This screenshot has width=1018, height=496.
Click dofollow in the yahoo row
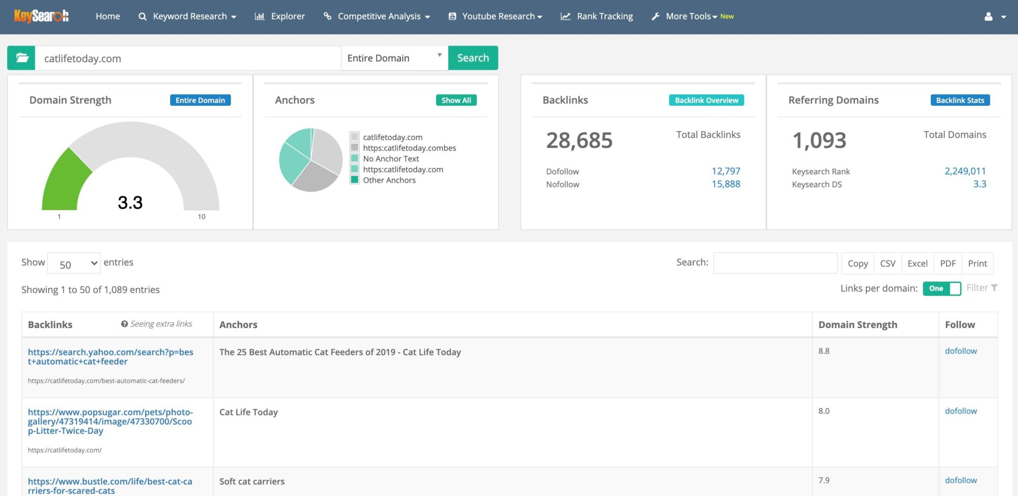click(x=961, y=351)
